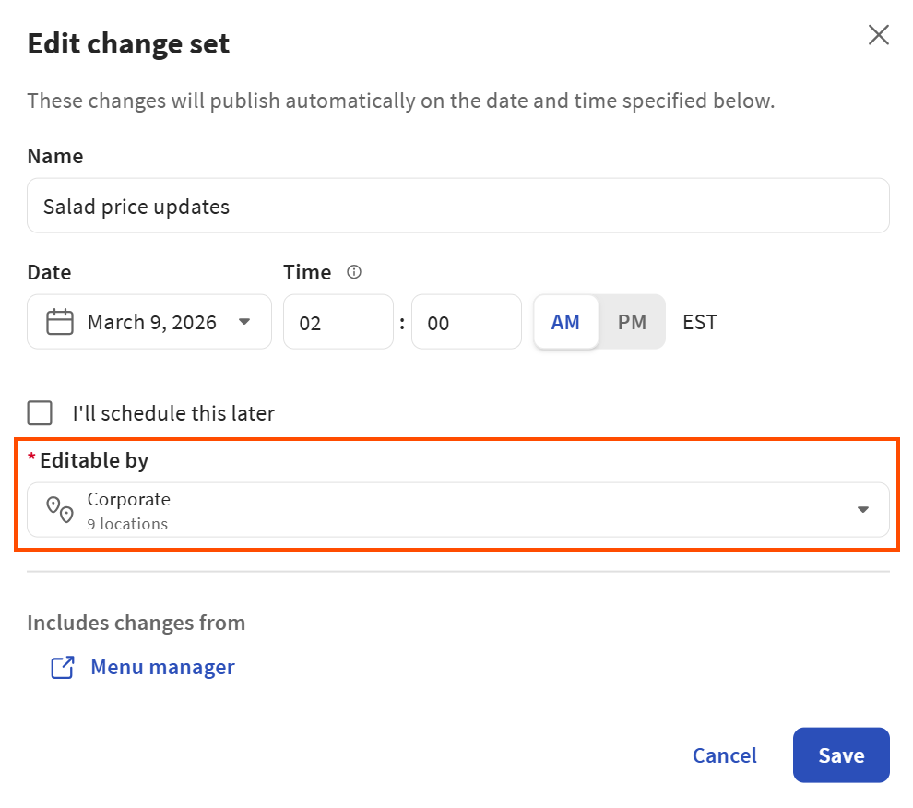Click the 9 locations text
This screenshot has height=808, width=913.
[x=119, y=522]
